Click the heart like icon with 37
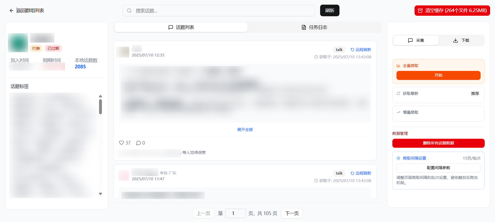Screen dimensions: 495x222 [x=121, y=143]
